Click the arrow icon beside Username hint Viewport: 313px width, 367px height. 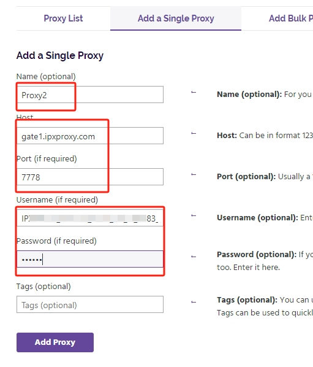[194, 215]
